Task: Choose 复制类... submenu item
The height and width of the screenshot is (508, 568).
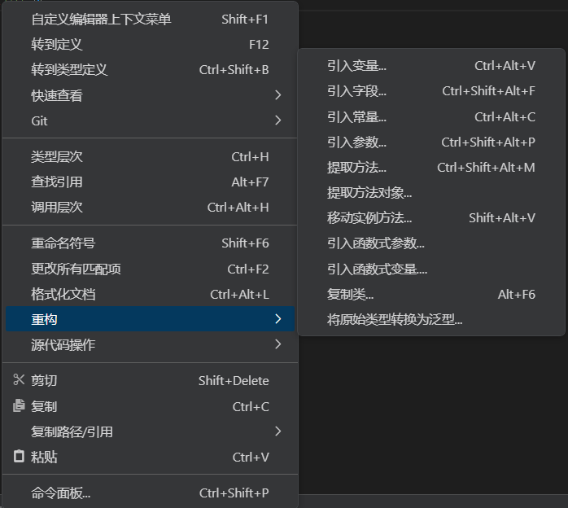Action: point(431,294)
